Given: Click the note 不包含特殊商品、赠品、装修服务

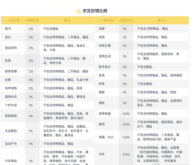Looking at the screenshot, I should [160, 75].
